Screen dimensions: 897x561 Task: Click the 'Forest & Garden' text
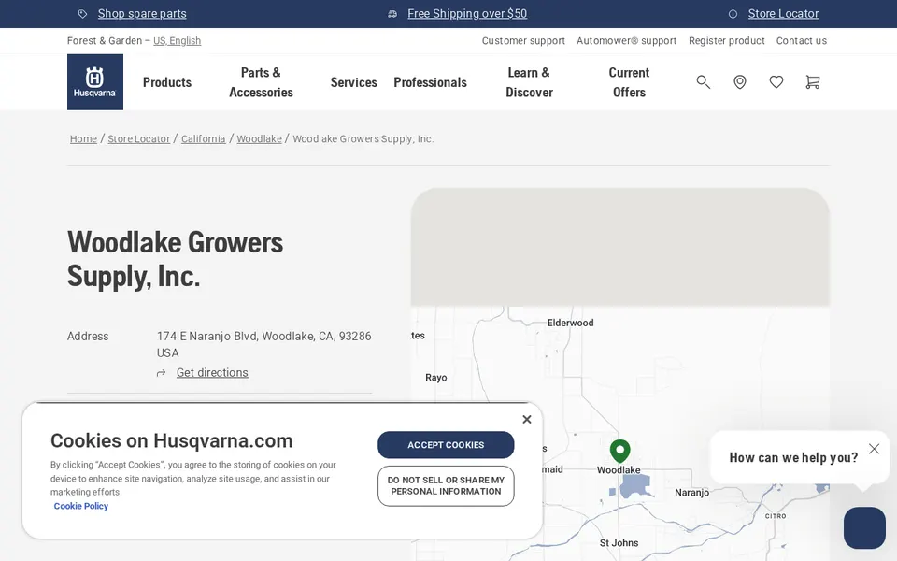coord(104,40)
